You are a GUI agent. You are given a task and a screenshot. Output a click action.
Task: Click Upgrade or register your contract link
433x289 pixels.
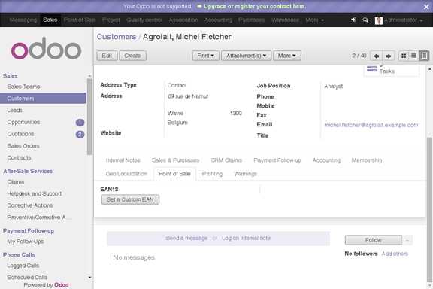click(x=255, y=6)
